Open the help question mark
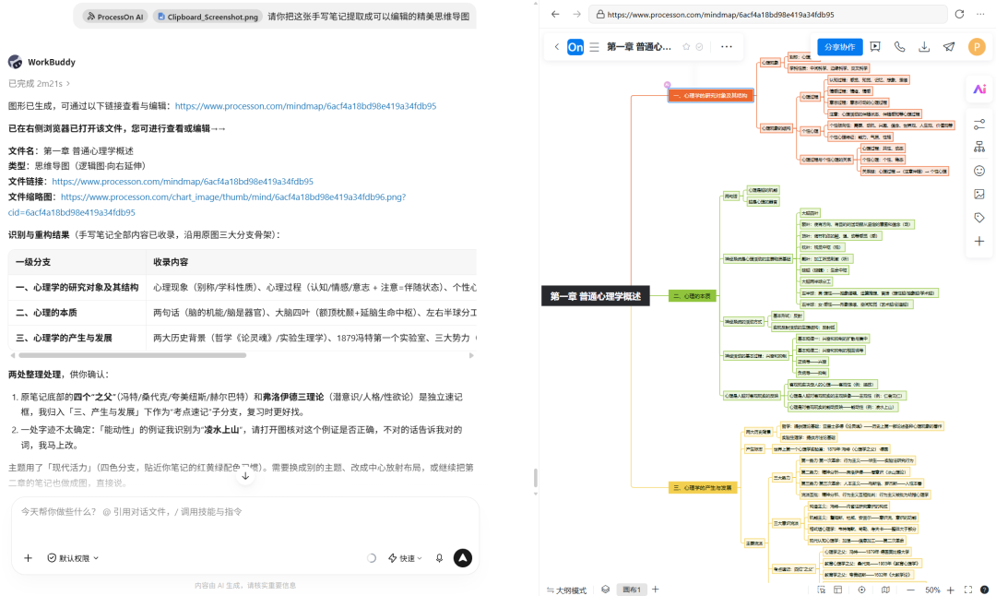 [985, 590]
